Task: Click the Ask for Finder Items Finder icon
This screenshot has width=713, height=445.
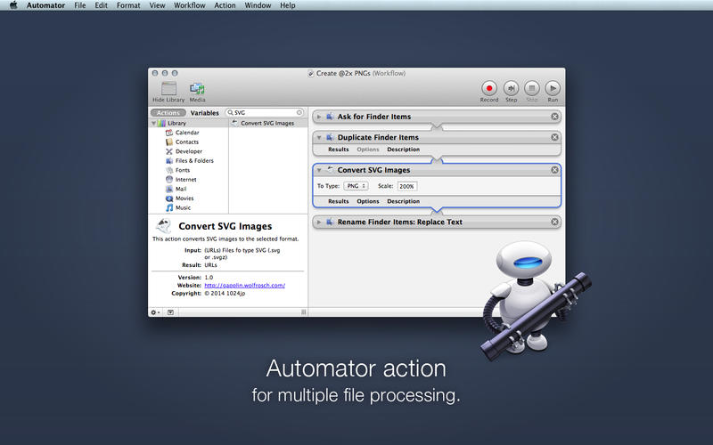Action: click(330, 117)
